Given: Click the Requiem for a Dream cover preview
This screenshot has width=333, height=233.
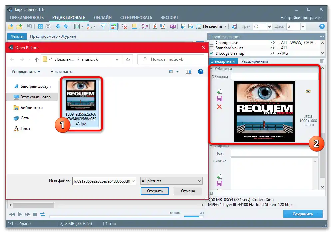Looking at the screenshot, I should pos(264,111).
